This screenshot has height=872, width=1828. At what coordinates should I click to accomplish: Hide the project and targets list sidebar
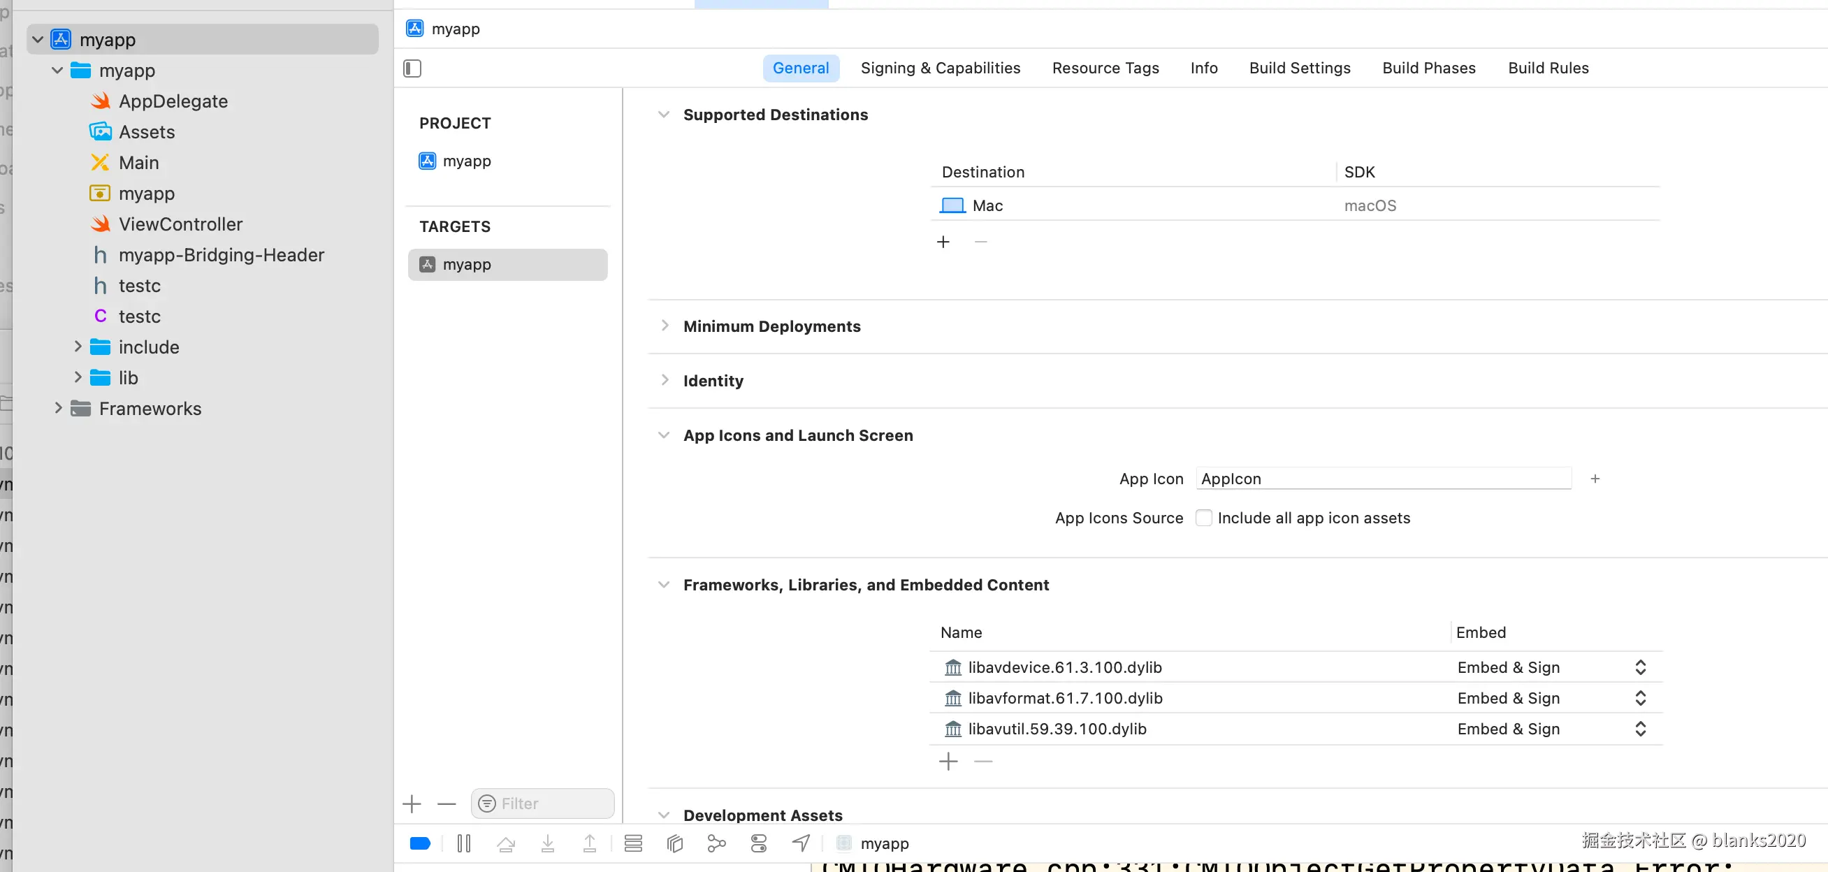pos(412,68)
